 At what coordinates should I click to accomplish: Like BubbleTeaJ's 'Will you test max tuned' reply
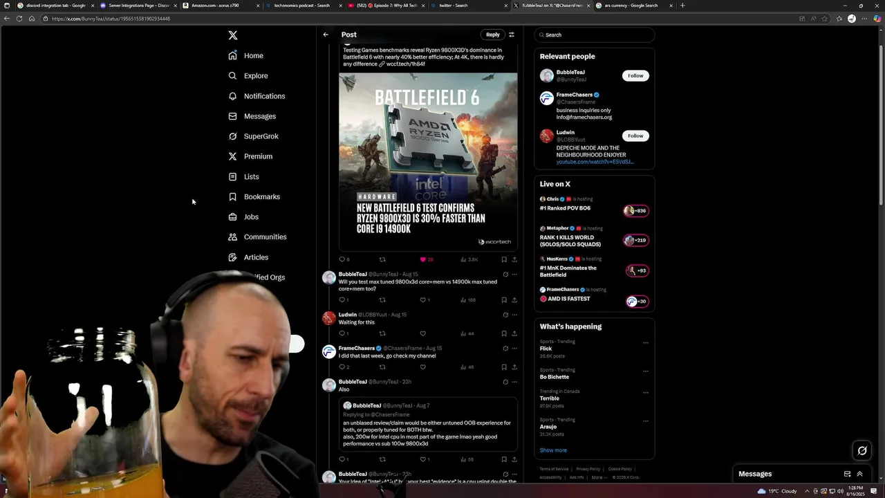click(x=423, y=300)
